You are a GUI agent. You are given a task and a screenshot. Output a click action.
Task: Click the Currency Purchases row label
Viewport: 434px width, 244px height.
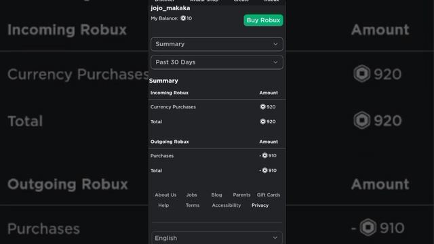173,107
